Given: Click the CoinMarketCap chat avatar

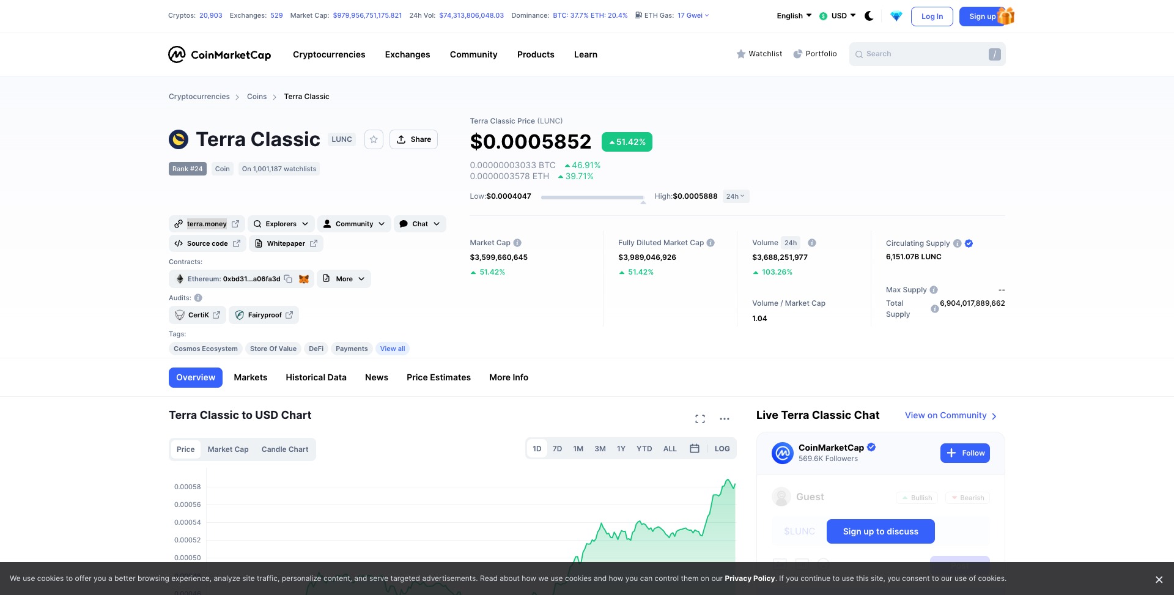Looking at the screenshot, I should tap(783, 453).
